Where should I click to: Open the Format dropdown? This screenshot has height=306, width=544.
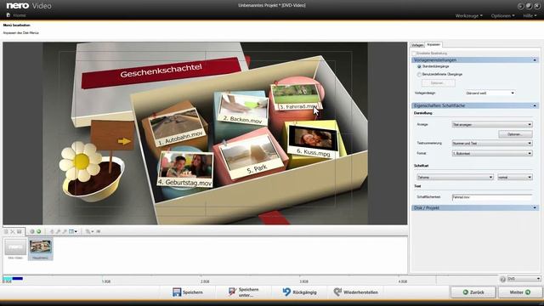click(492, 153)
